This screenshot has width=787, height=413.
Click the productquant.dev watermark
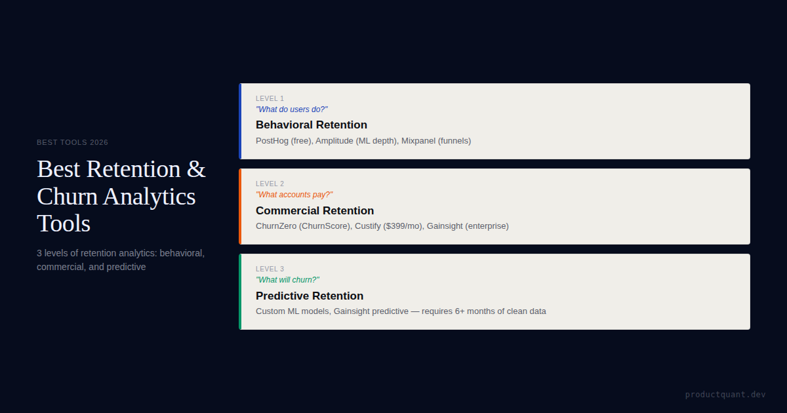(725, 395)
